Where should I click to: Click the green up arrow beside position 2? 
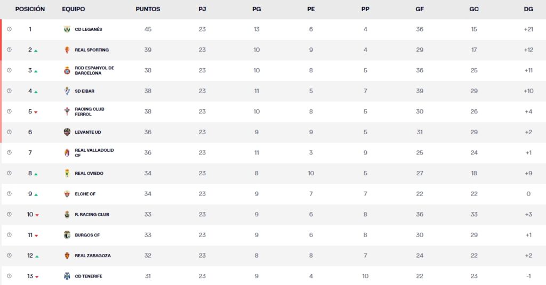[x=36, y=51]
